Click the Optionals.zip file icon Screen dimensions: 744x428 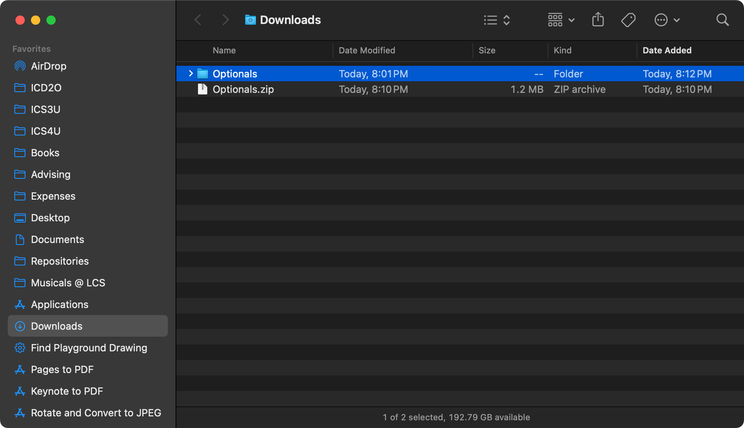point(202,89)
